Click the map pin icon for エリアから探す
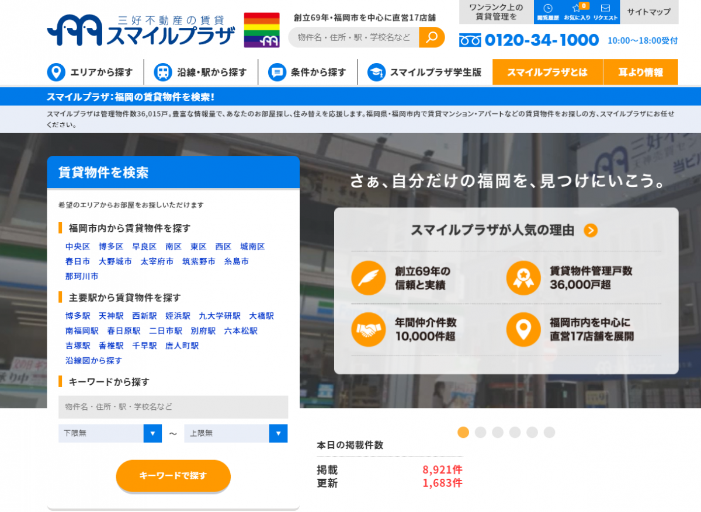The image size is (701, 512). click(56, 72)
